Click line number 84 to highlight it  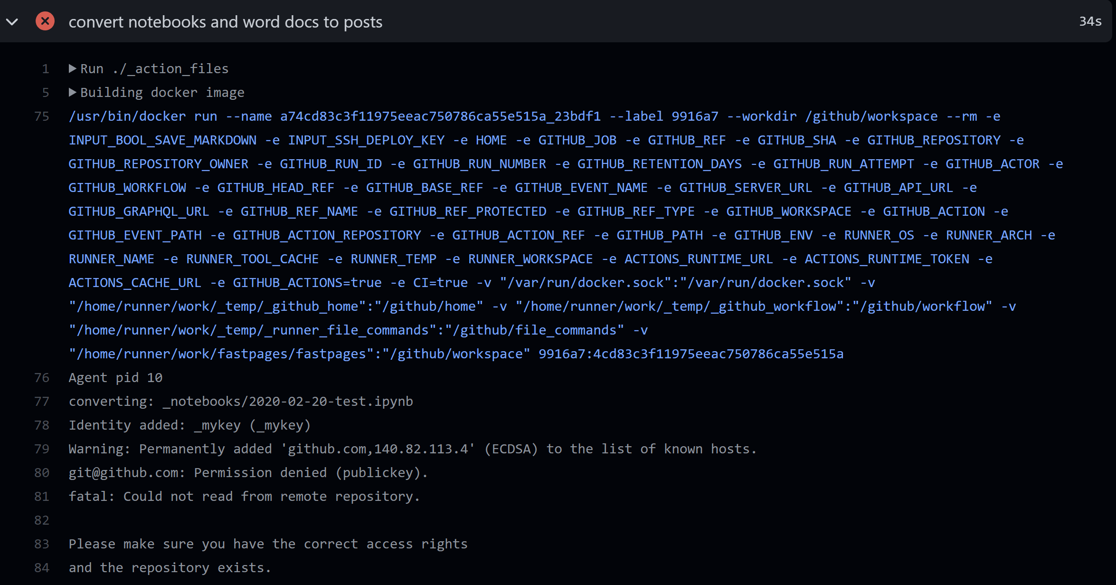pyautogui.click(x=42, y=567)
